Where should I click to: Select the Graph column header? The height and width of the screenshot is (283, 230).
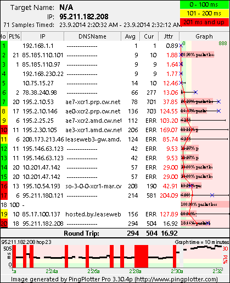[204, 36]
